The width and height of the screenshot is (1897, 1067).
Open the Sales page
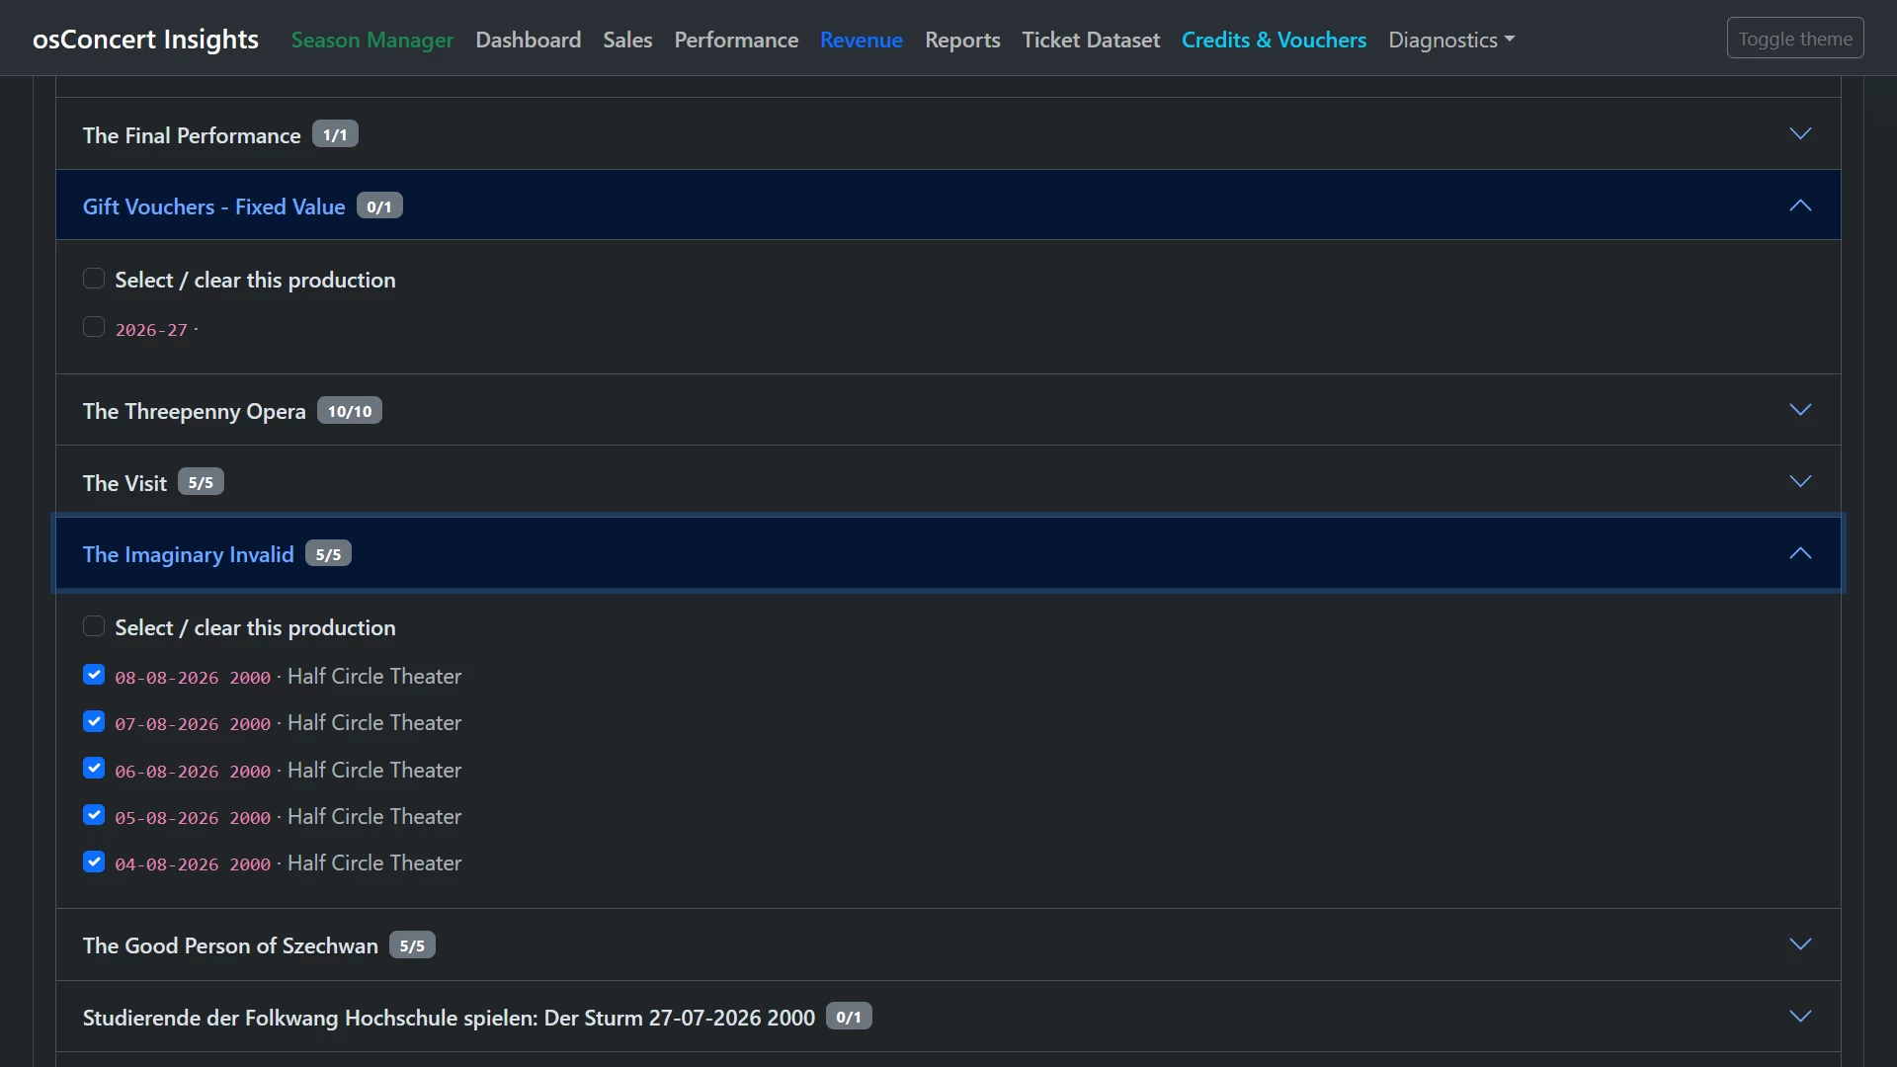pos(627,40)
